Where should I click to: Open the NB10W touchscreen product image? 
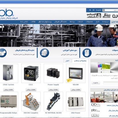pos(76,73)
